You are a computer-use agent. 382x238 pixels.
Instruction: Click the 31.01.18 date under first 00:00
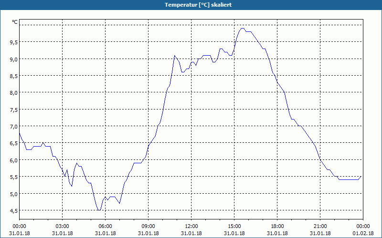tap(19, 233)
